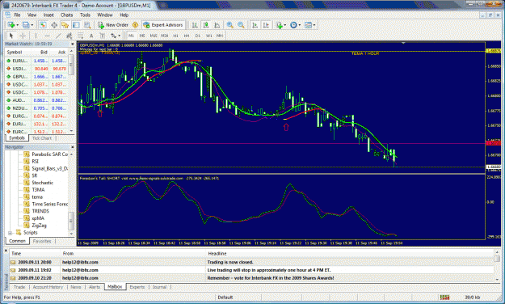Select the Trendline drawing tool
This screenshot has height=304, width=505.
click(x=58, y=36)
